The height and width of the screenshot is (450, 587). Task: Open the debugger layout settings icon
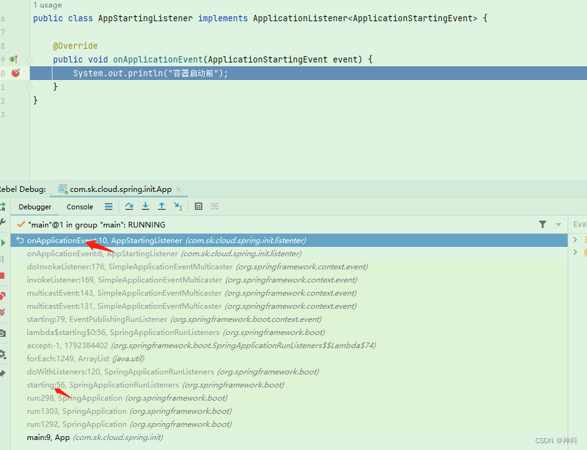point(215,206)
